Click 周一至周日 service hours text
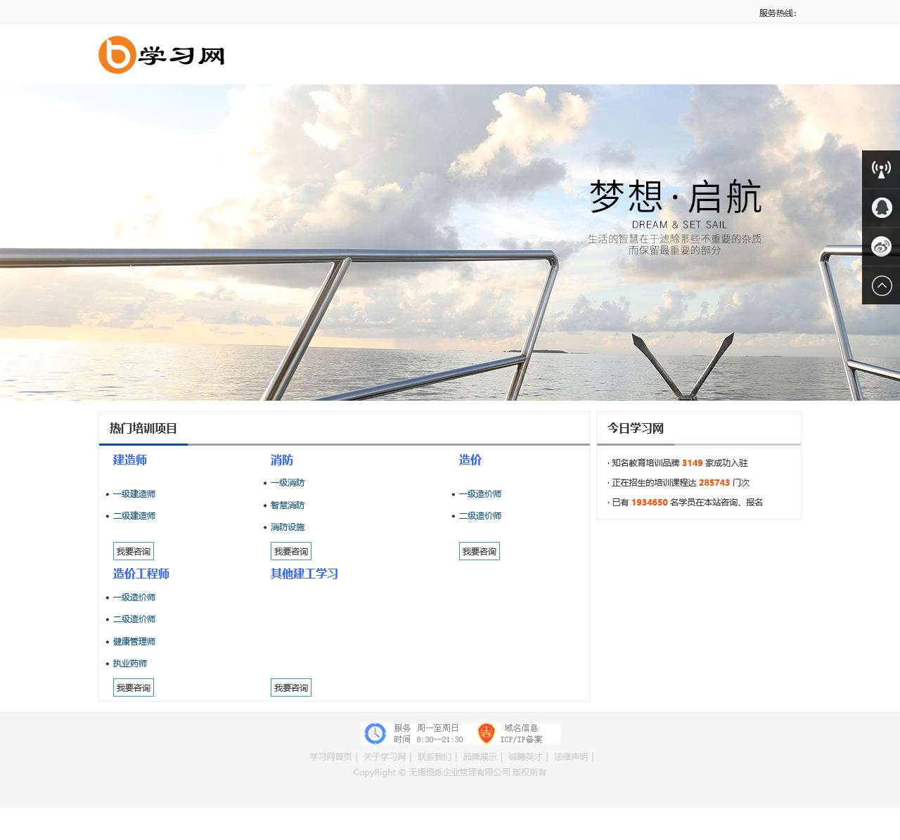 pos(437,728)
